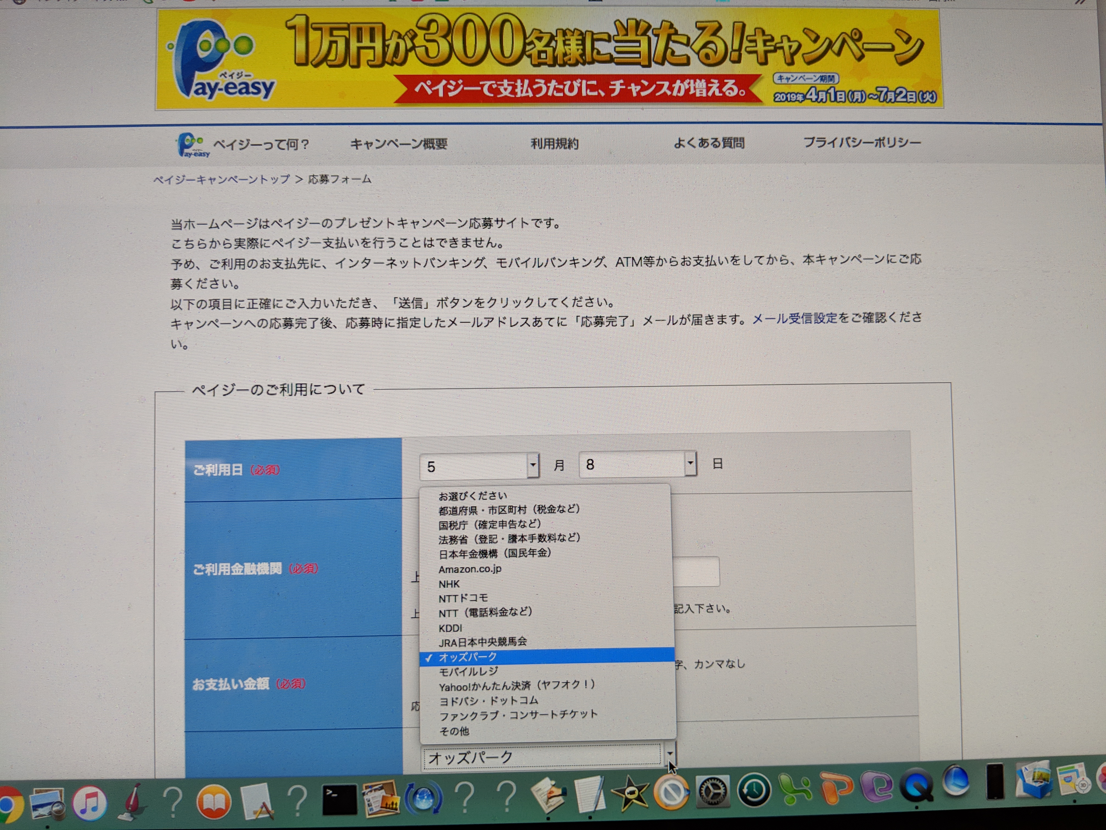The image size is (1106, 830).
Task: Click the よくある質問 navigation item
Action: (710, 144)
